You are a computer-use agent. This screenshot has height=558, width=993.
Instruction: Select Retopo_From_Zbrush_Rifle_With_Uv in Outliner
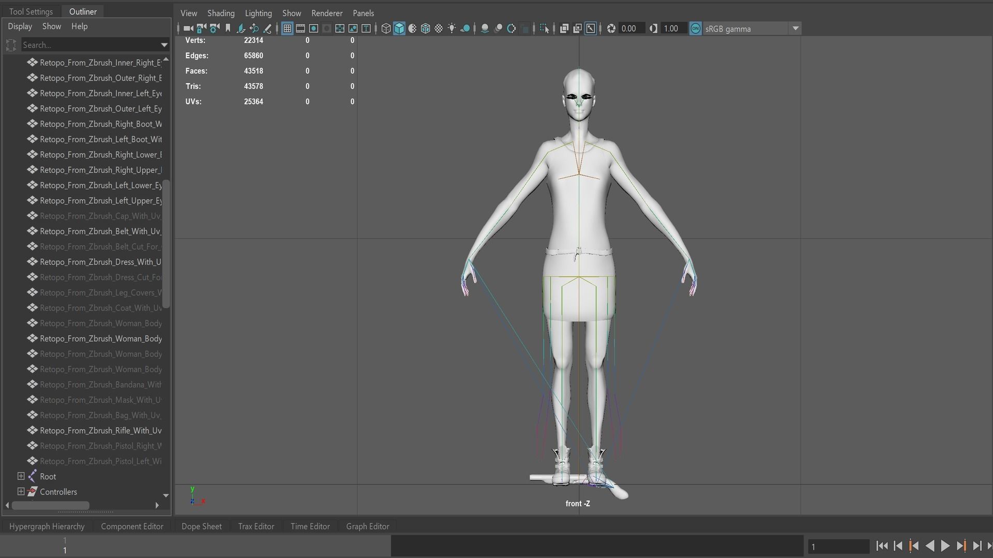[x=100, y=430]
